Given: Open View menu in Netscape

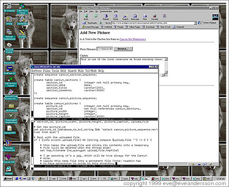Looking at the screenshot, I should (x=91, y=11).
